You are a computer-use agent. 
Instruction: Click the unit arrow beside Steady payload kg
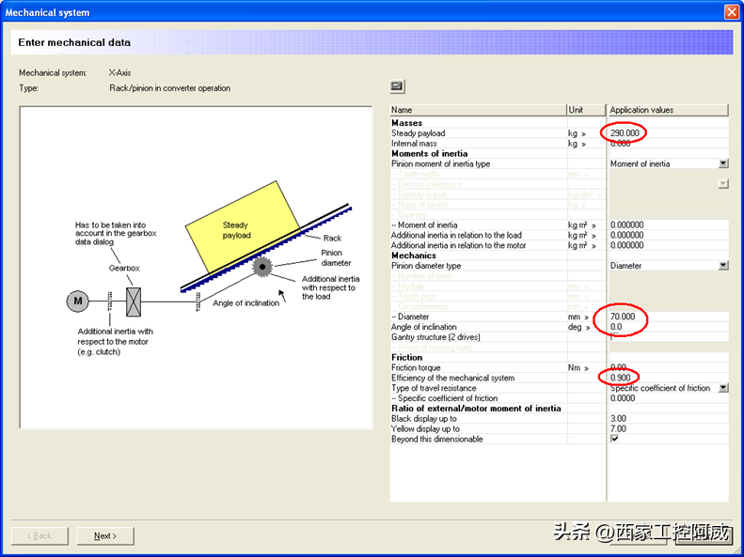click(584, 133)
